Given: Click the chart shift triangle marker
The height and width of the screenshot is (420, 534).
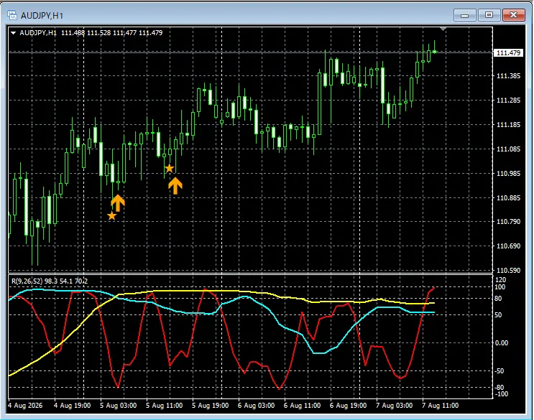Looking at the screenshot, I should coord(443,29).
